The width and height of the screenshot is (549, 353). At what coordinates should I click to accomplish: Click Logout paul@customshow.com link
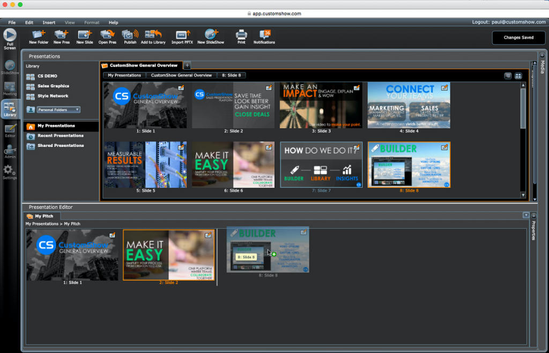tap(509, 21)
